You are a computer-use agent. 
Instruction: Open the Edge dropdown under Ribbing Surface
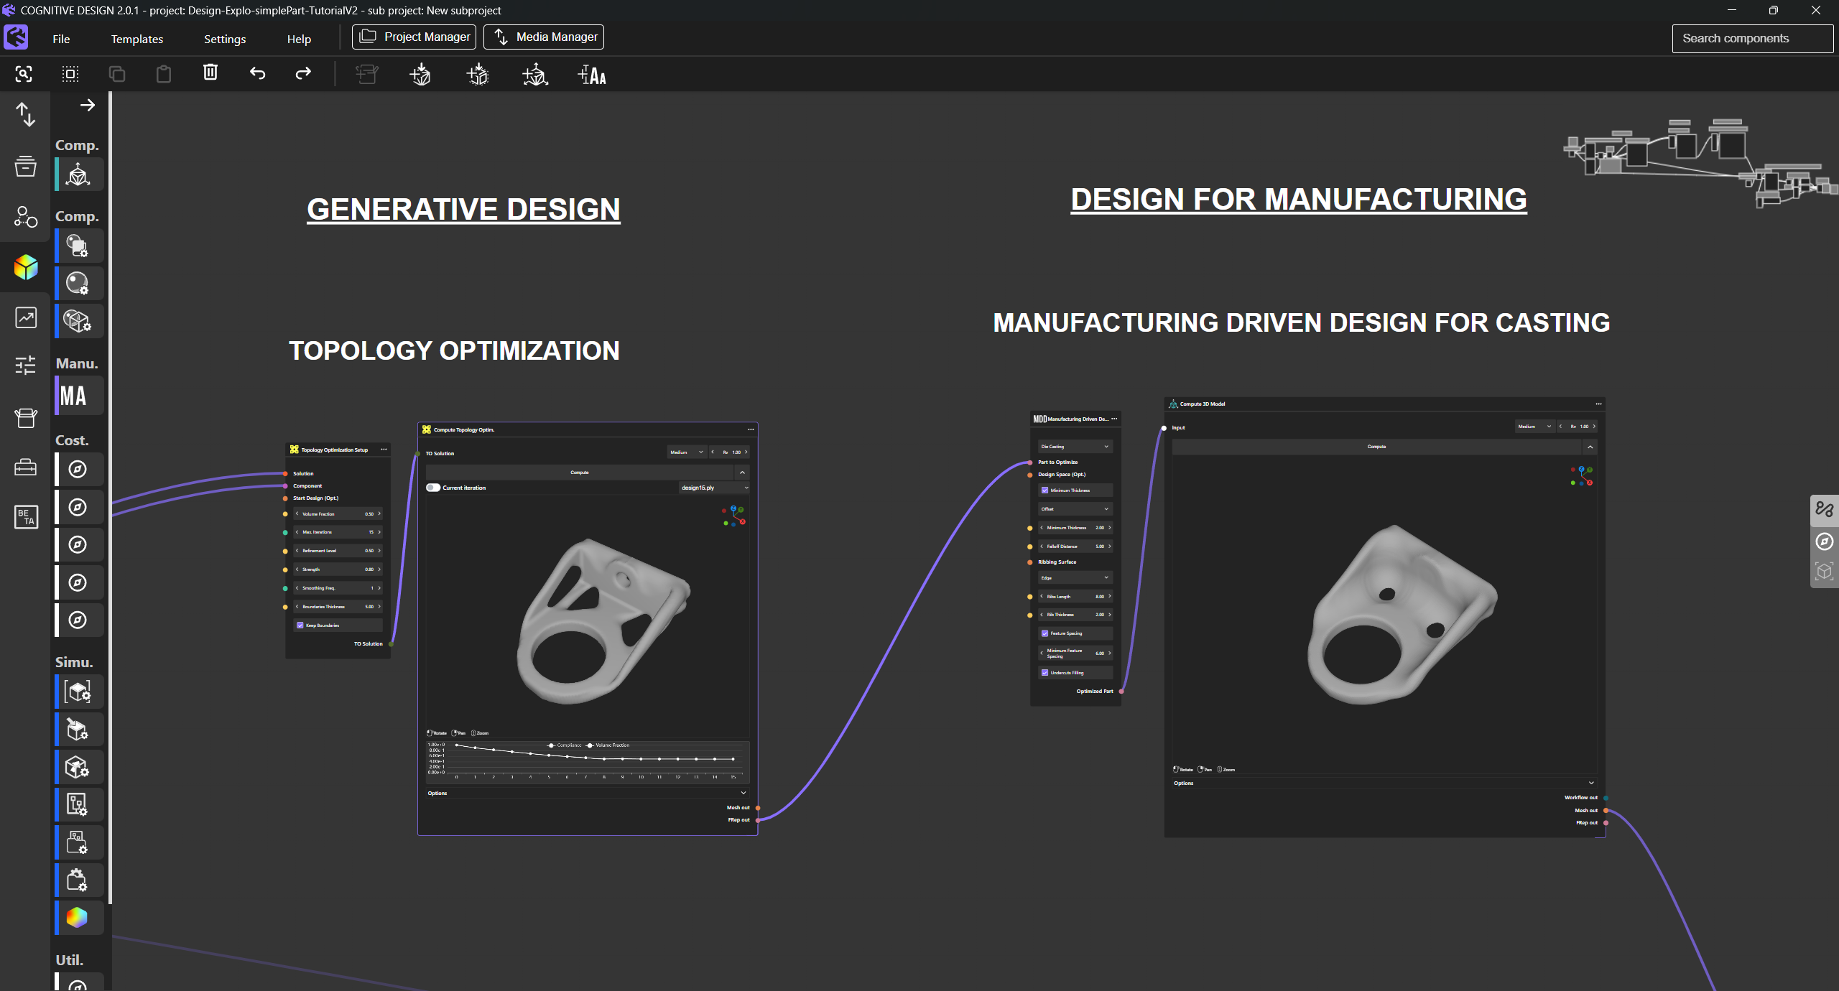(x=1075, y=578)
